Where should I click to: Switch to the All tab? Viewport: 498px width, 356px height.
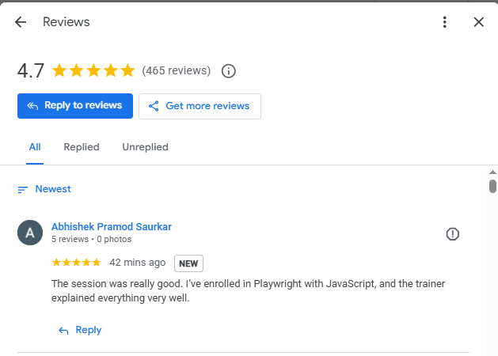[35, 147]
